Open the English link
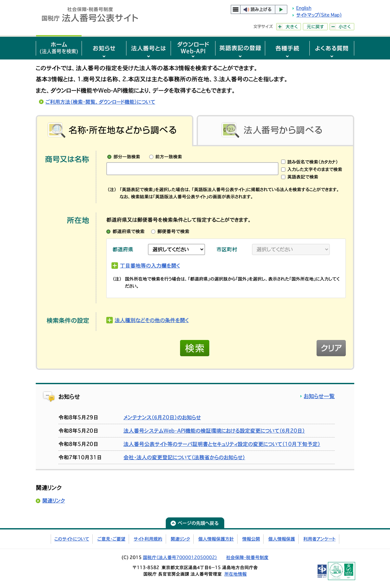Image resolution: width=390 pixels, height=586 pixels. pos(304,8)
